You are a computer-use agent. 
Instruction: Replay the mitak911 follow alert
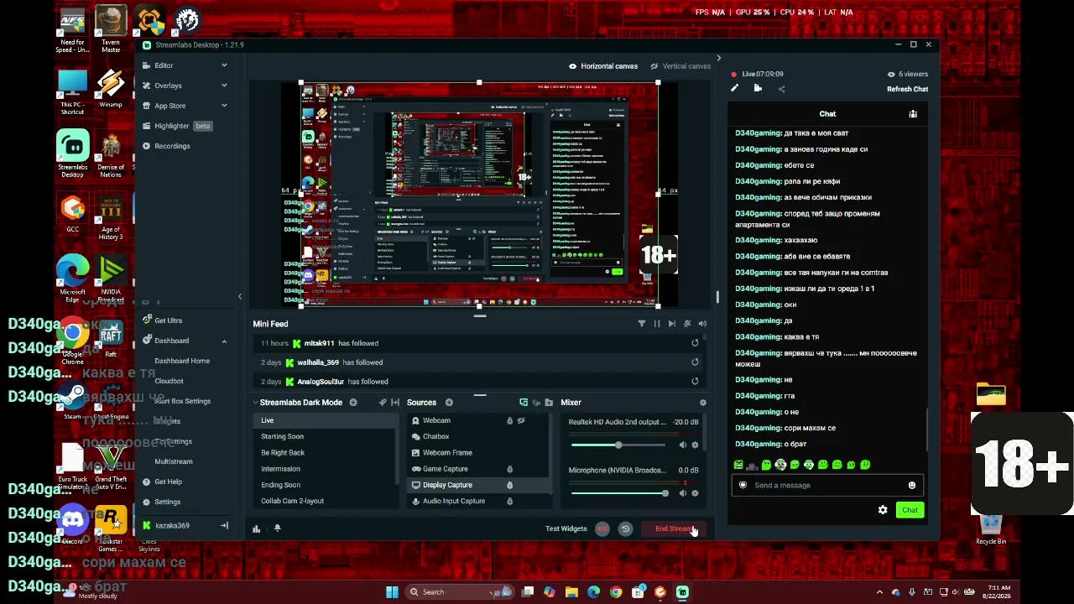pyautogui.click(x=695, y=343)
